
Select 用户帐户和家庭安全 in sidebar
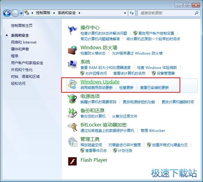point(27,63)
